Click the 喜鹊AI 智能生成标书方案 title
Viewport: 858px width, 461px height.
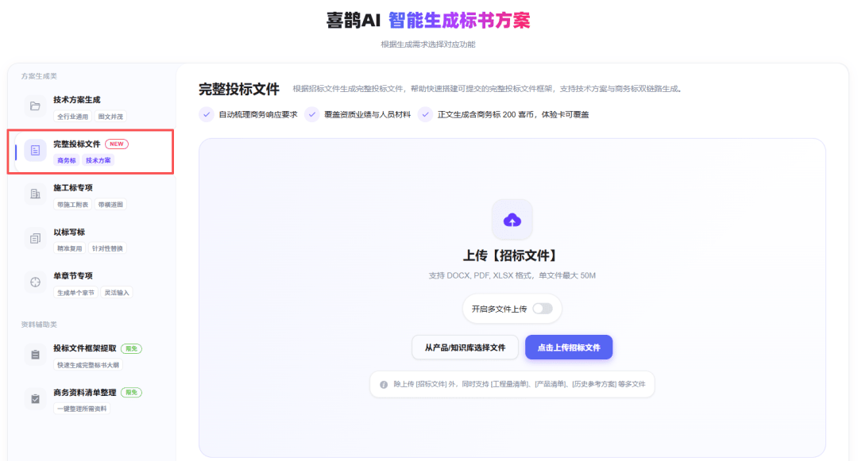(x=428, y=20)
